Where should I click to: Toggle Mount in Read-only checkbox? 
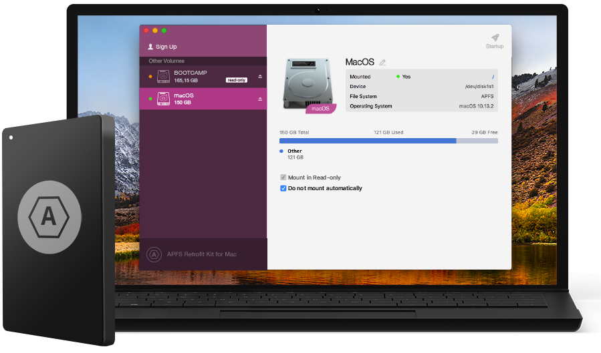pos(283,178)
